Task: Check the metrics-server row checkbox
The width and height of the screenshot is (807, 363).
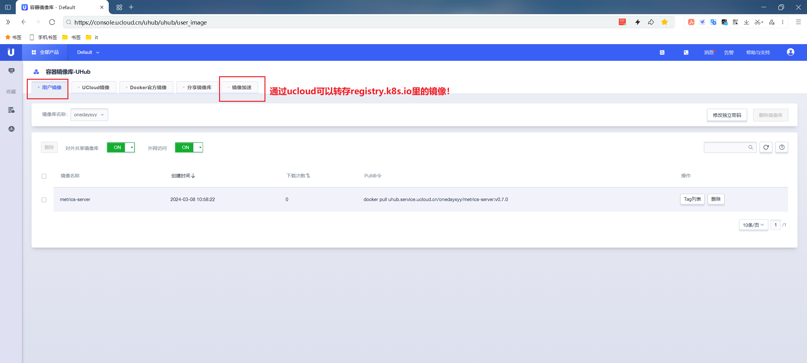Action: [44, 200]
